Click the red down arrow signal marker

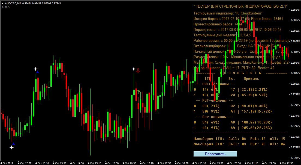(x=138, y=70)
